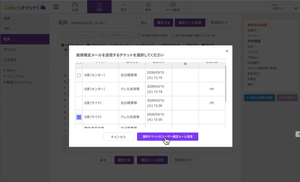Open the 予約 reservation icon tab
Image resolution: width=300 pixels, height=182 pixels.
pos(99,7)
